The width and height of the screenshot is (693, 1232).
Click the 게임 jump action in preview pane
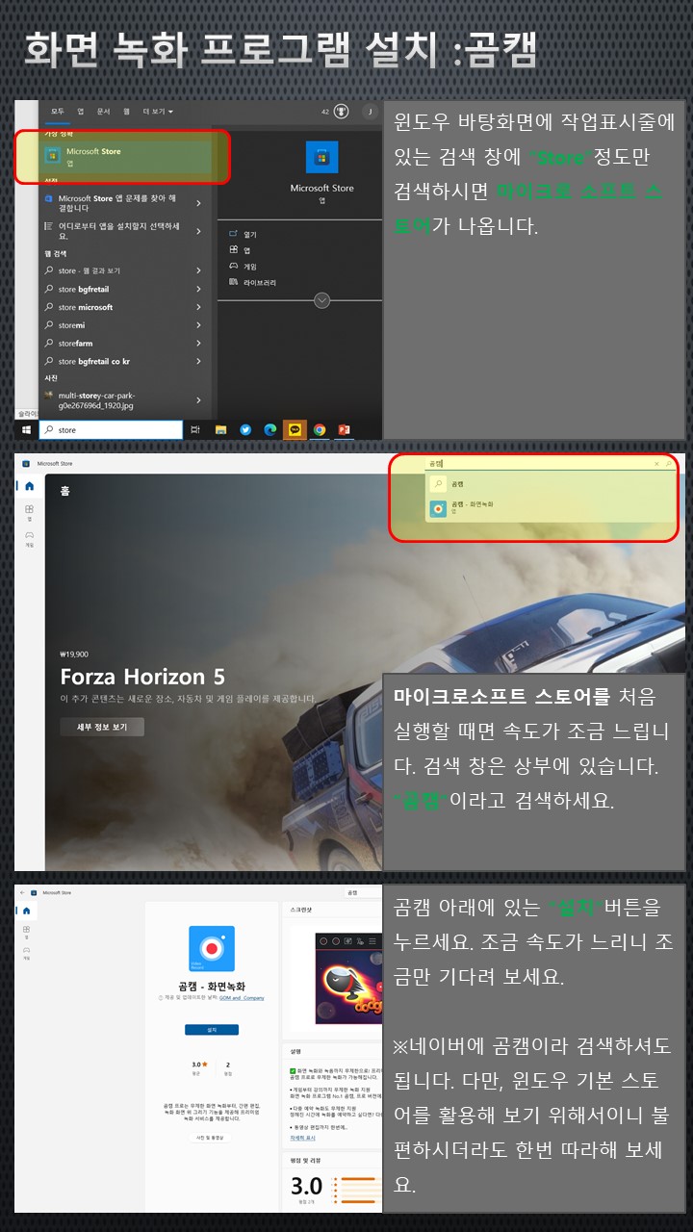point(243,266)
